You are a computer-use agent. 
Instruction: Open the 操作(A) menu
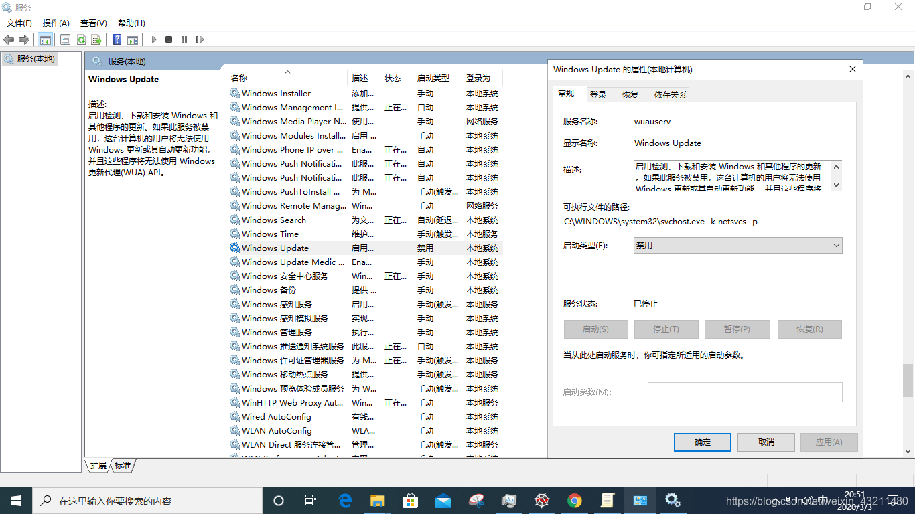[x=56, y=23]
